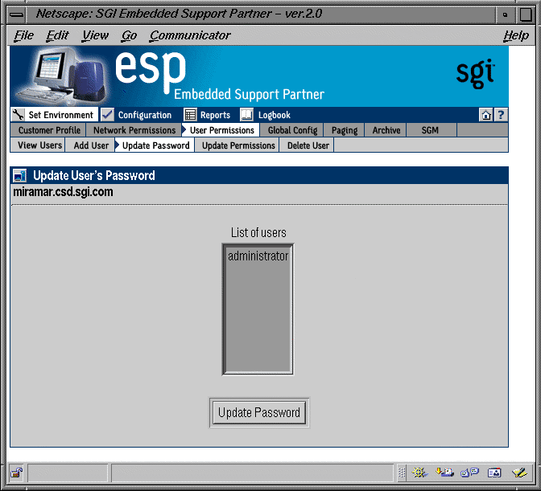Click the ESP Embedded Support Partner banner text
Image resolution: width=541 pixels, height=491 pixels.
220,76
